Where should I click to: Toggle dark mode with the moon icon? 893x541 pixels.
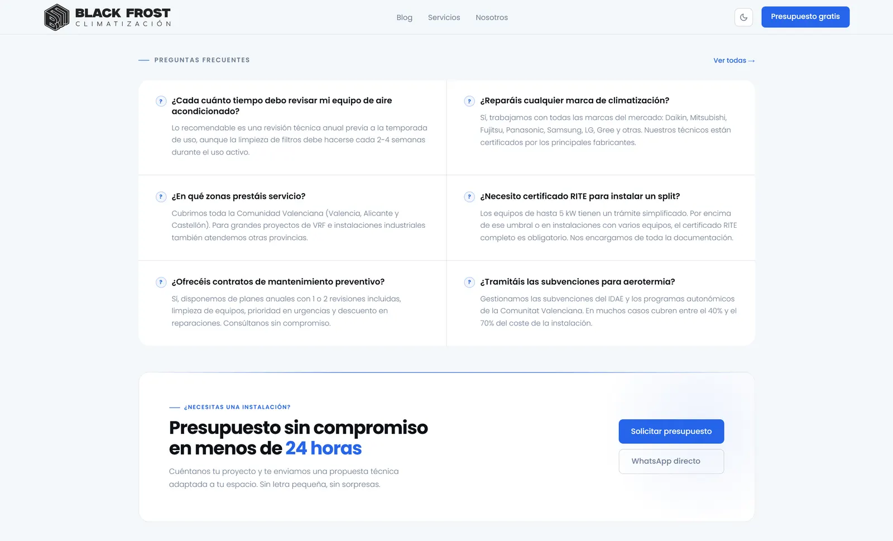click(x=743, y=17)
